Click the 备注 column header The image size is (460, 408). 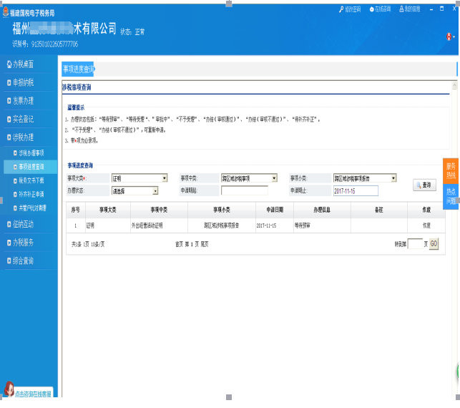(x=378, y=210)
